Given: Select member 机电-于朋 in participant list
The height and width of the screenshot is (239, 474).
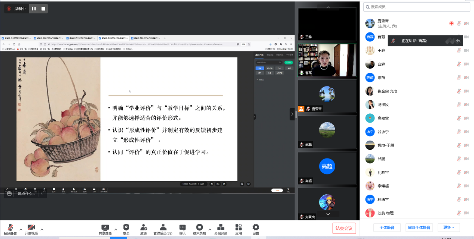Looking at the screenshot, I should pos(417,145).
